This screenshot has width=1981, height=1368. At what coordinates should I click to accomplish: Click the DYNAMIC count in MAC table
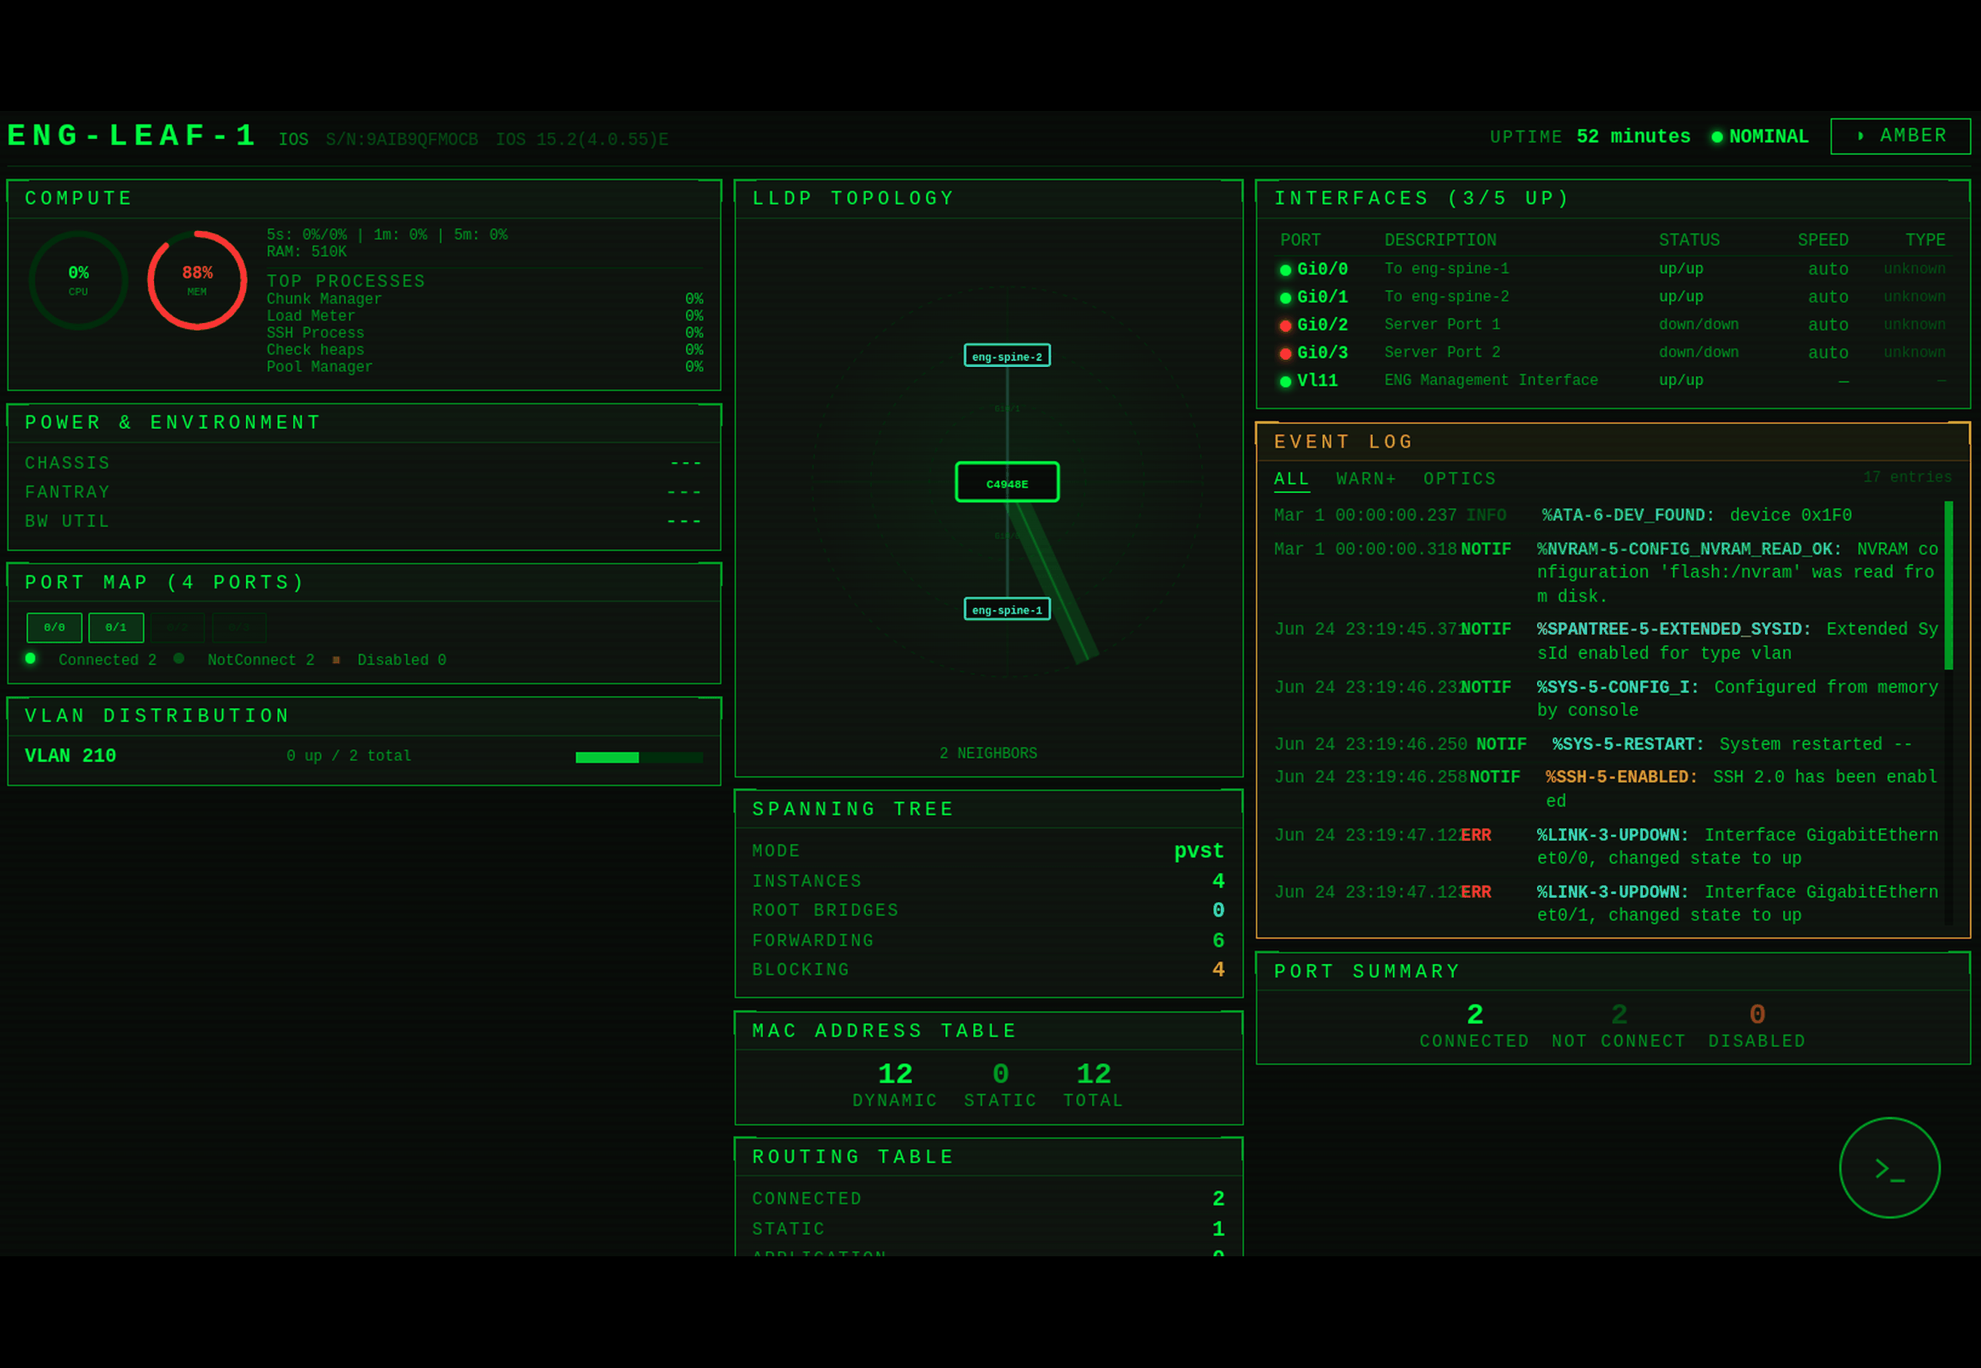click(895, 1073)
